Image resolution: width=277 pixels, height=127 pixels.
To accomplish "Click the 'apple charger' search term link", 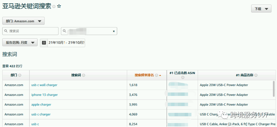I will point(41,105).
